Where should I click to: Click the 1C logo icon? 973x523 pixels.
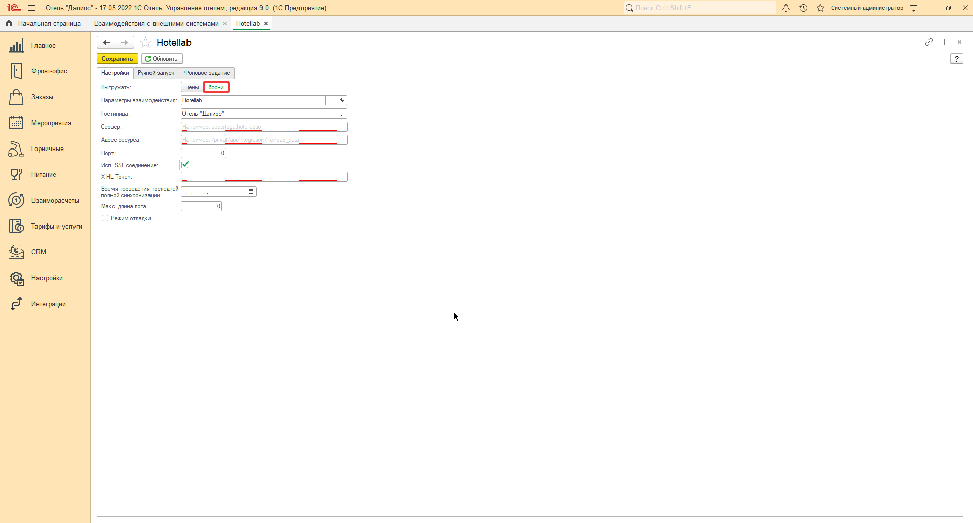click(x=14, y=8)
